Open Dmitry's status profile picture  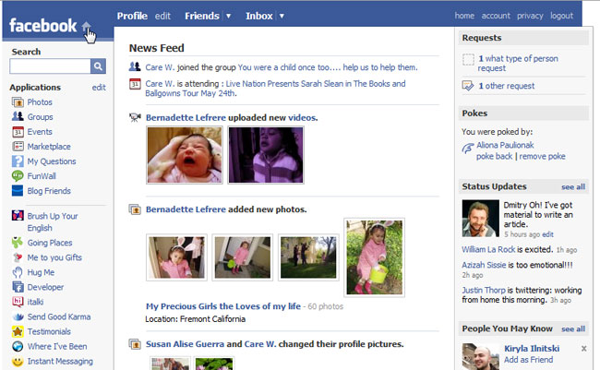(480, 219)
